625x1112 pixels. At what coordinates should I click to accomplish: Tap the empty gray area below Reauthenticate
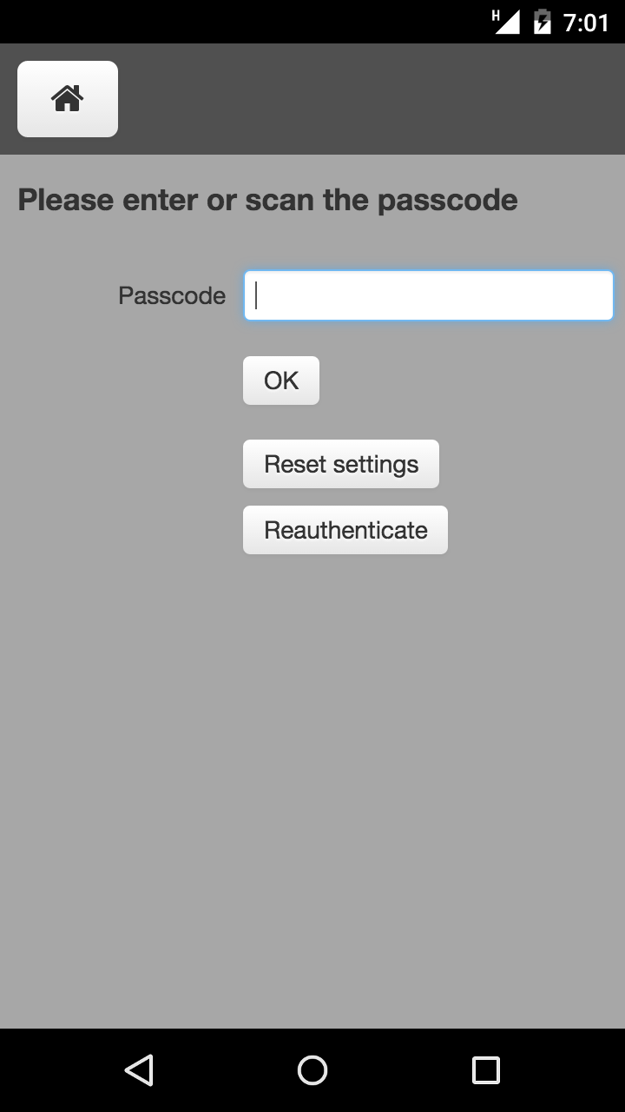312,782
